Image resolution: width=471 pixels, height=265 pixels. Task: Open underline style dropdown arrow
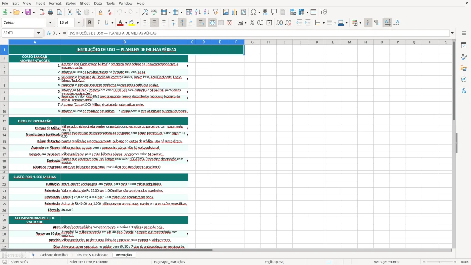point(112,23)
